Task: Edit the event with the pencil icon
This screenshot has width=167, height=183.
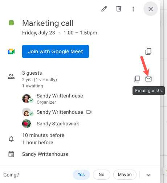Action: (x=104, y=9)
